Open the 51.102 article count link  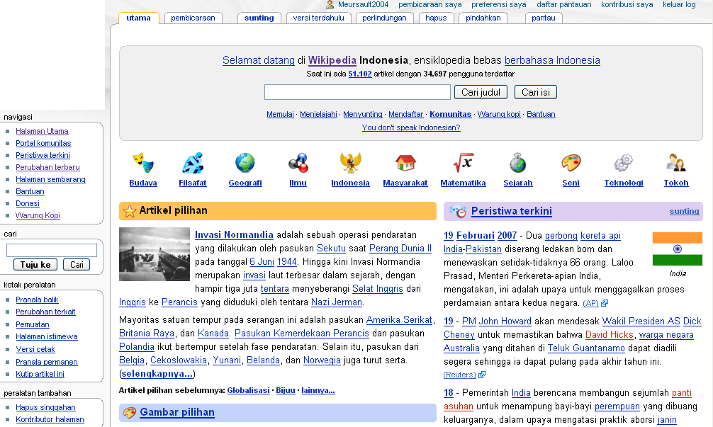tap(359, 74)
